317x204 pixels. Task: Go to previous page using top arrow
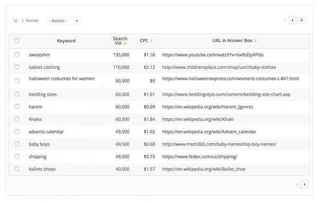pos(285,20)
